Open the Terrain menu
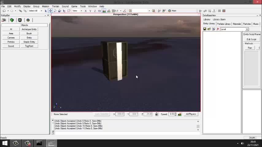Image resolution: width=262 pixels, height=147 pixels. pos(56,6)
